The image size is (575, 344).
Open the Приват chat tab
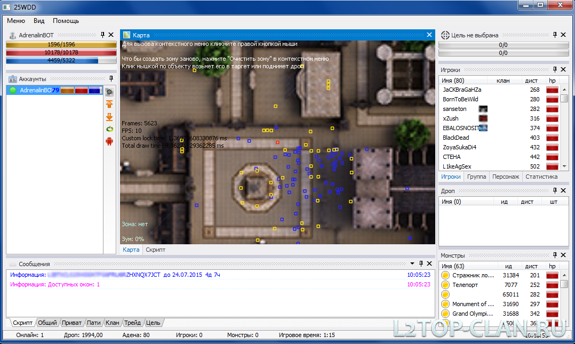tap(71, 323)
